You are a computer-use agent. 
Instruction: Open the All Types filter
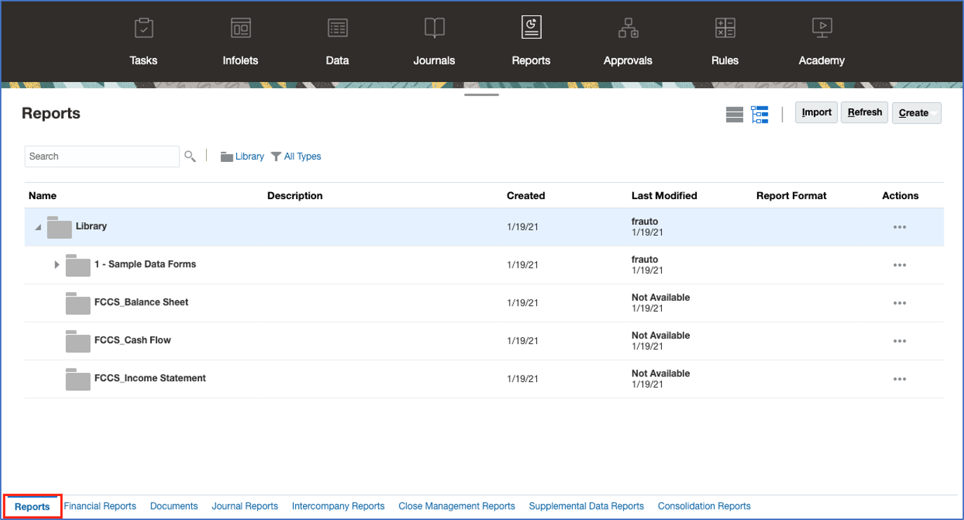[296, 156]
